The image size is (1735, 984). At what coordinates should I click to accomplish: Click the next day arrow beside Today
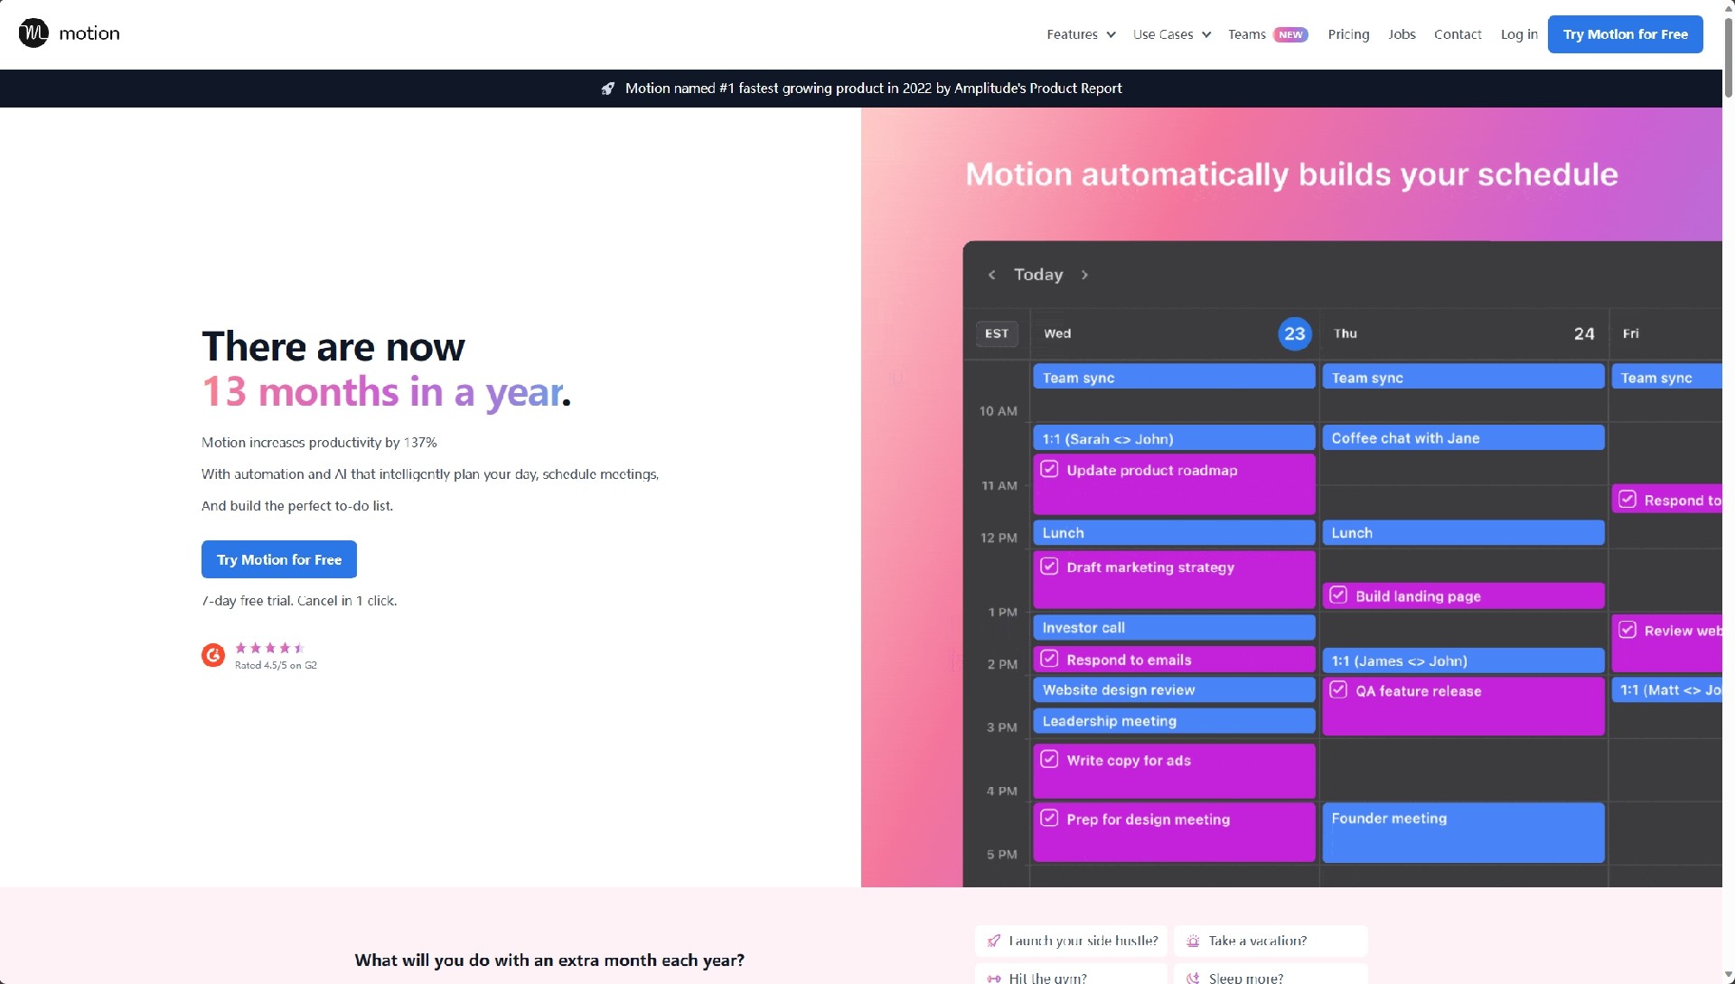click(x=1084, y=275)
